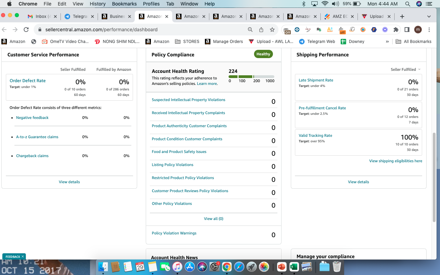Close the Inbox tab
Viewport: 440px width, 275px height.
[x=55, y=16]
